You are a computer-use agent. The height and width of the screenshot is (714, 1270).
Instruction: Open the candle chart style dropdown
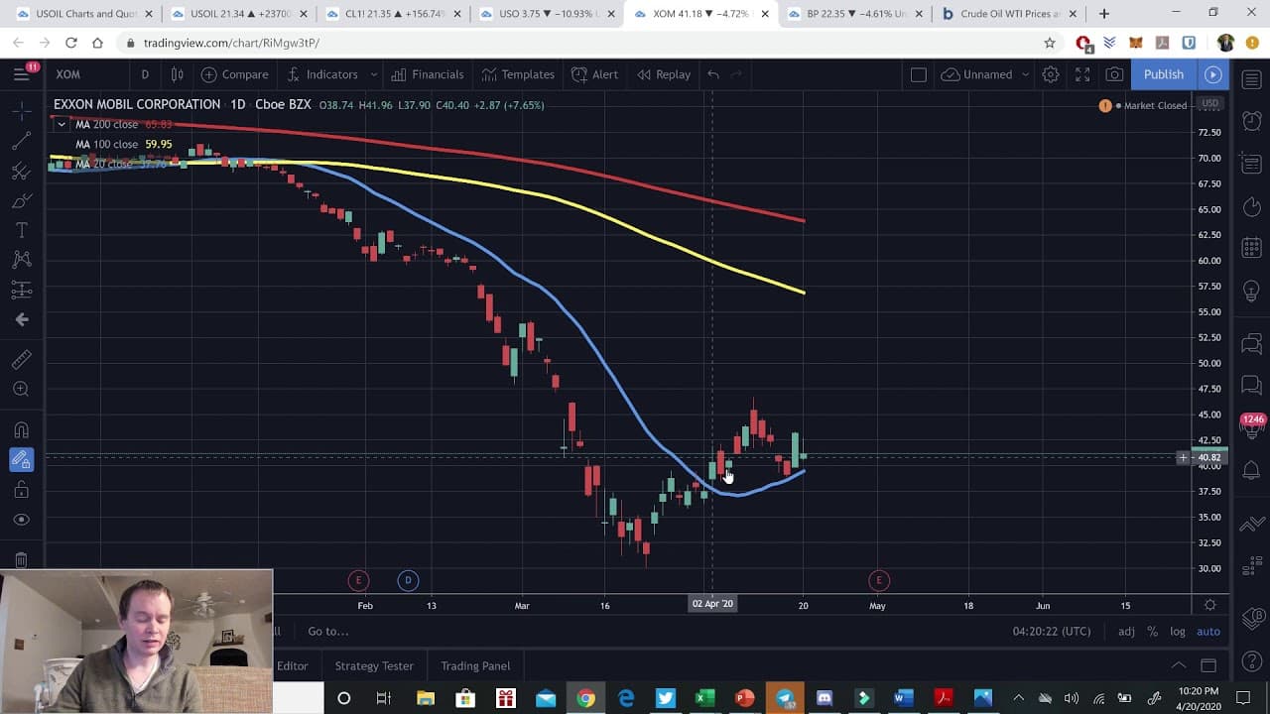tap(177, 74)
